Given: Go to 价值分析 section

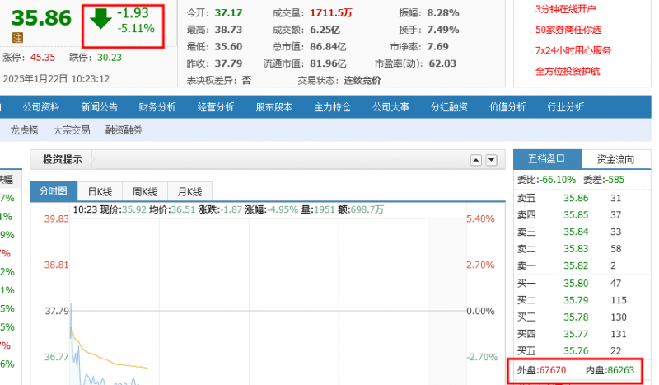Looking at the screenshot, I should 507,107.
